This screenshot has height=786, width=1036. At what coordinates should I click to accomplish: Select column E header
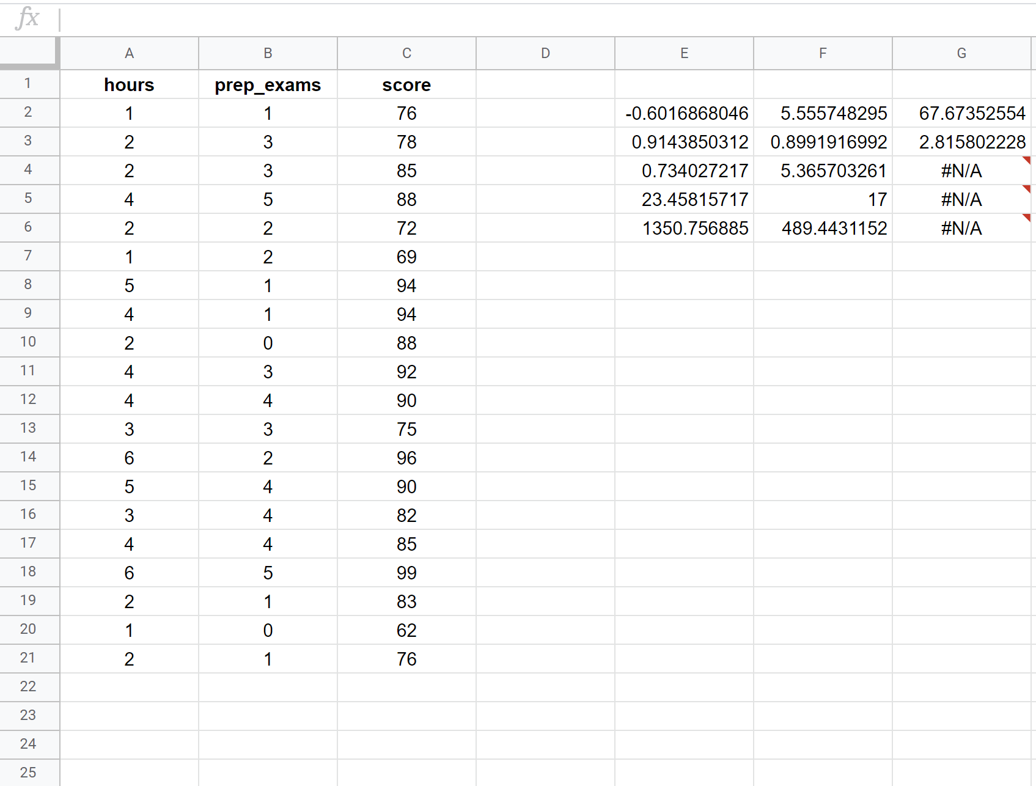pos(684,53)
